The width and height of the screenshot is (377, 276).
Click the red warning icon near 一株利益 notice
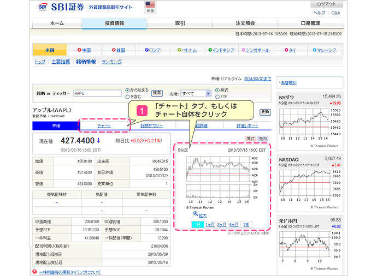tap(34, 272)
